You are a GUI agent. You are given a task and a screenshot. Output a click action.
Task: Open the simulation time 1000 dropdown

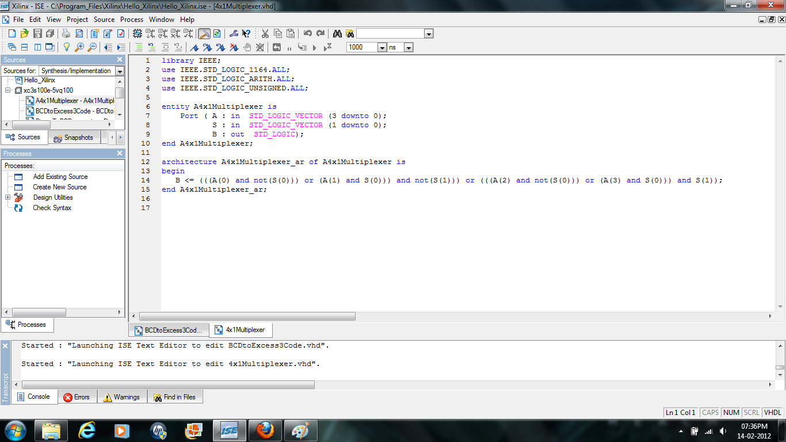[382, 47]
